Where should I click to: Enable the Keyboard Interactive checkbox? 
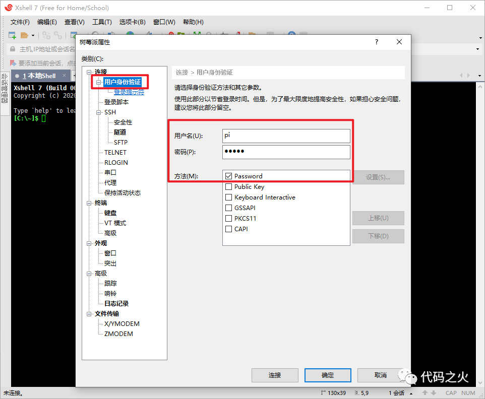pyautogui.click(x=228, y=197)
